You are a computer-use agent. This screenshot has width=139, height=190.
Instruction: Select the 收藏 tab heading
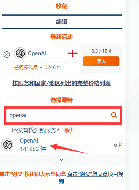pos(61,6)
